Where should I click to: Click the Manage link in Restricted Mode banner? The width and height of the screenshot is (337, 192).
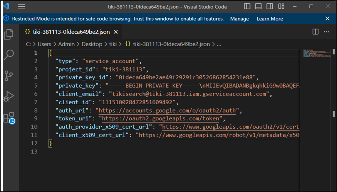239,19
